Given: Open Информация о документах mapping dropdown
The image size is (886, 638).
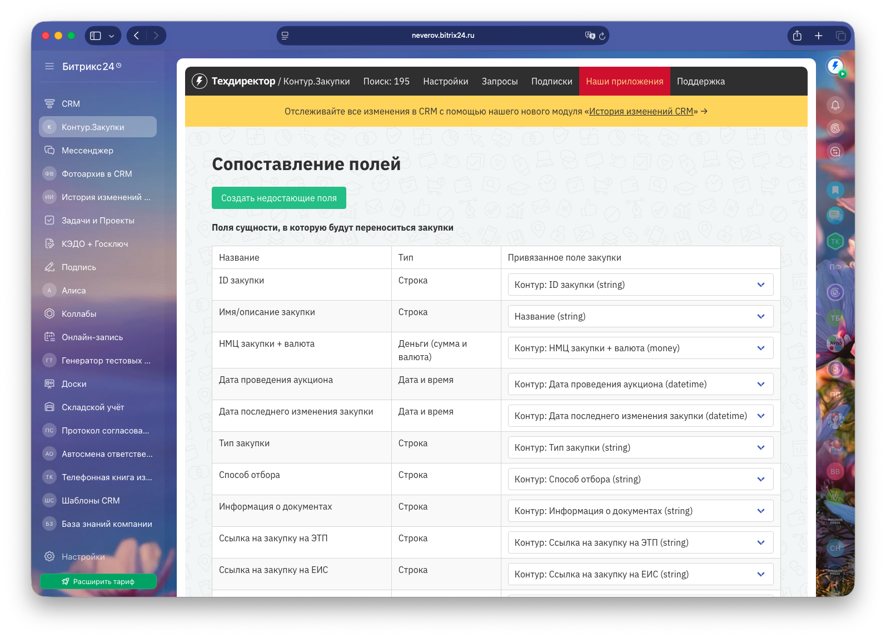Looking at the screenshot, I should 640,511.
